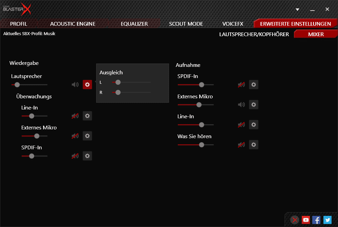Open the dropdown arrow in title bar

[297, 9]
